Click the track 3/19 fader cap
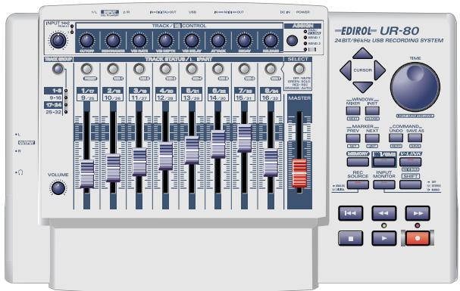460x291 pixels. [x=139, y=163]
